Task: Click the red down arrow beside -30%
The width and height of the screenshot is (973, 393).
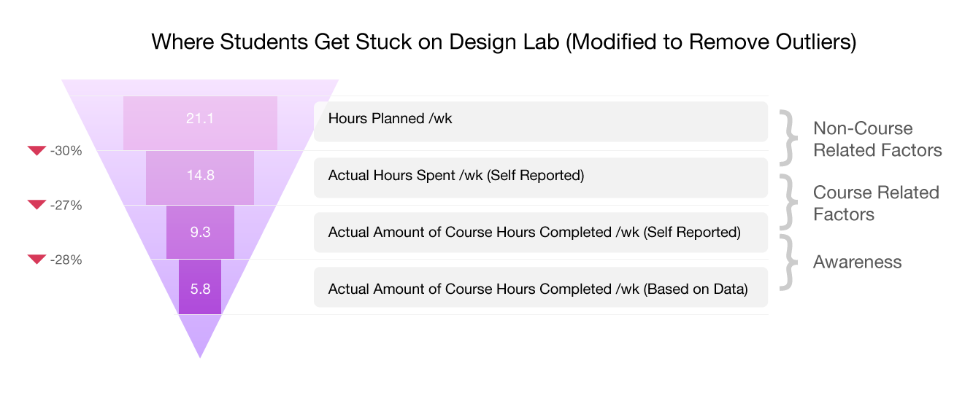Action: pyautogui.click(x=36, y=151)
